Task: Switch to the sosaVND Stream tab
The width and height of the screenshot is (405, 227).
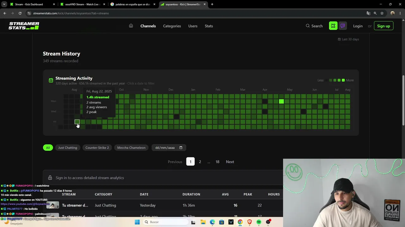Action: coord(83,4)
